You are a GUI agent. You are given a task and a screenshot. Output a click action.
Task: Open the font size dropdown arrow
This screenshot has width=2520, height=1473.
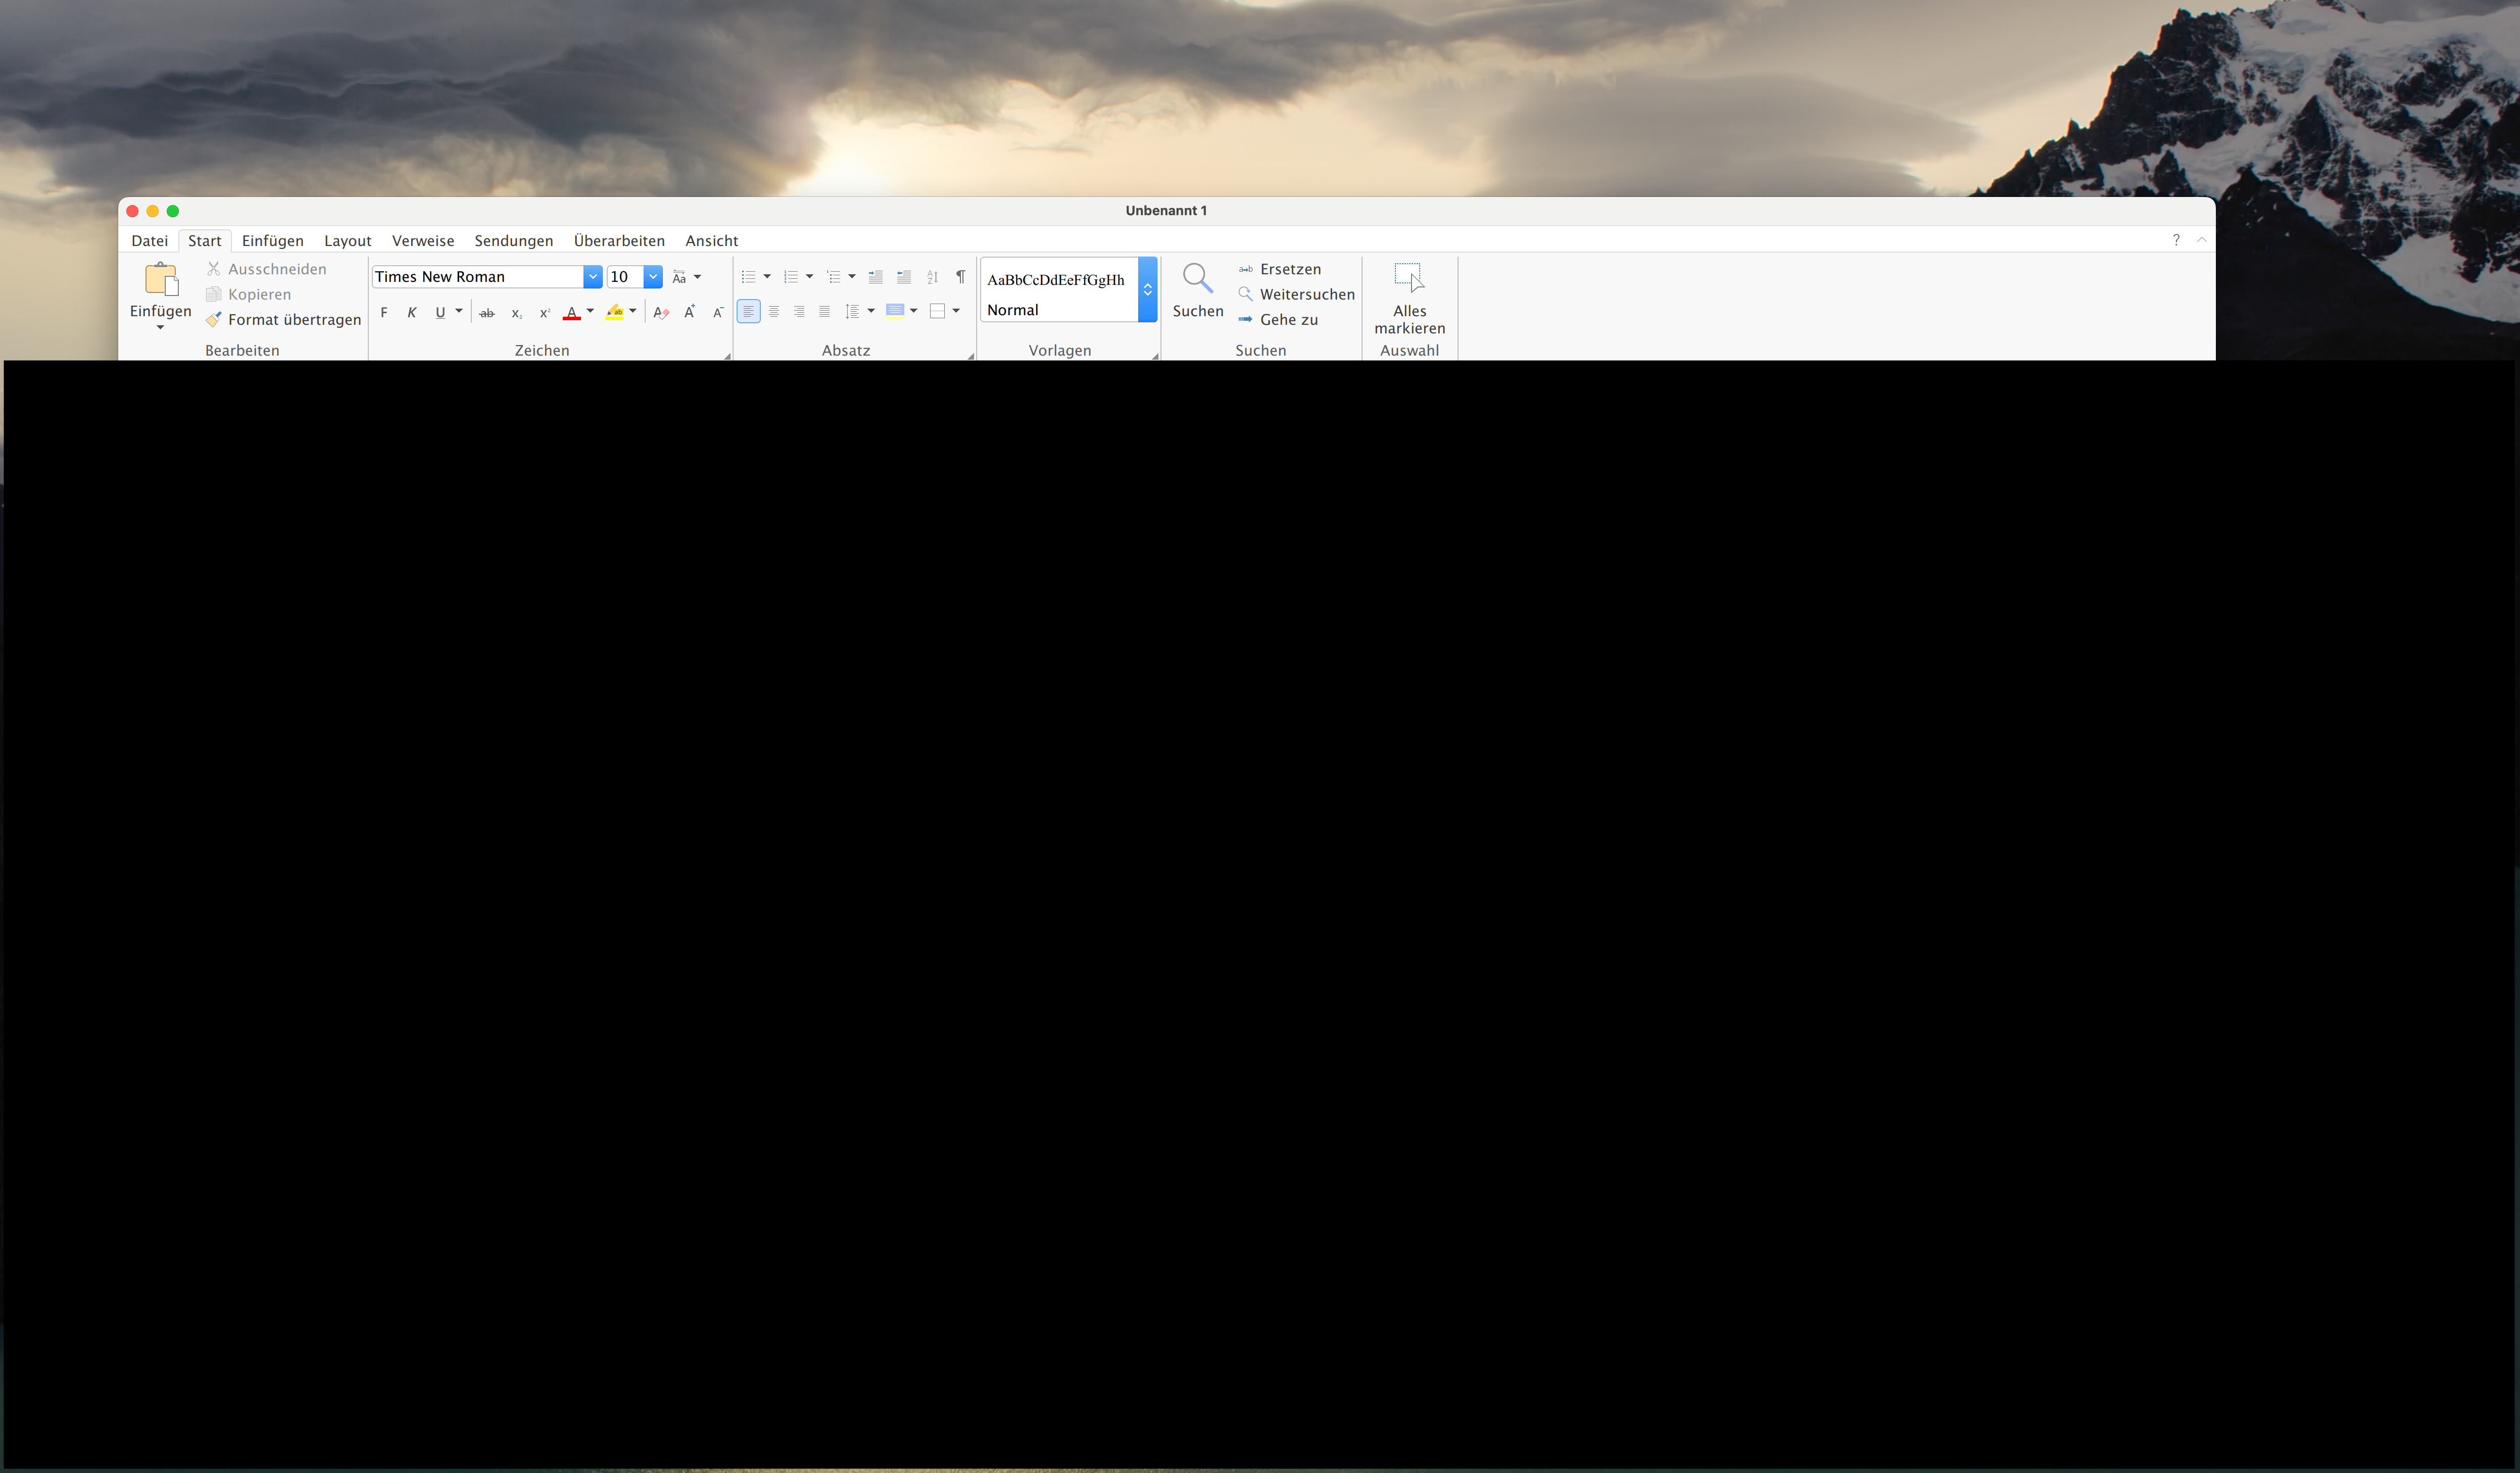coord(652,277)
